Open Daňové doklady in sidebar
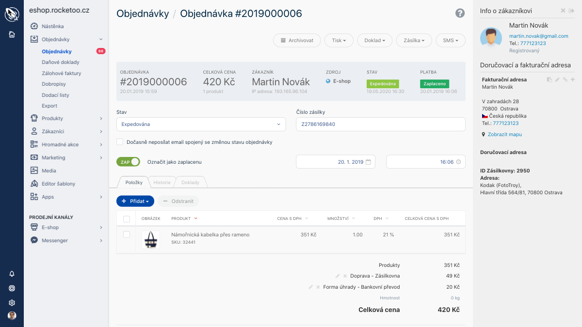Screen dimensions: 582x327 coord(61,62)
